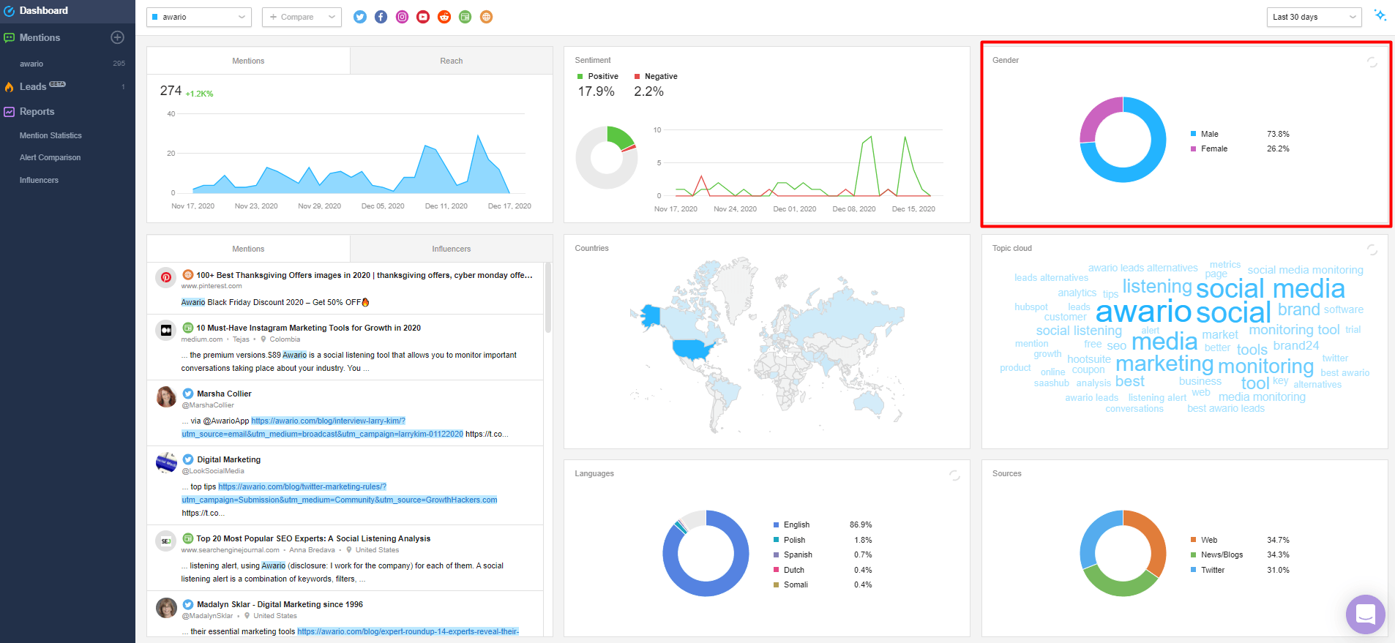Open 'Top 20 Most Popular SEO Experts' mention

click(x=313, y=538)
